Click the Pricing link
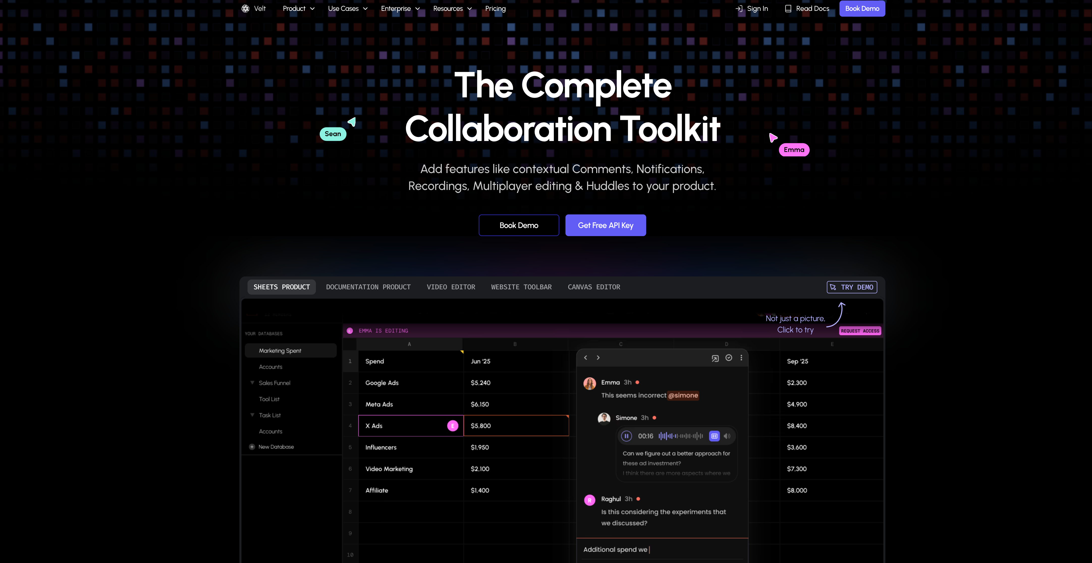 pyautogui.click(x=495, y=9)
